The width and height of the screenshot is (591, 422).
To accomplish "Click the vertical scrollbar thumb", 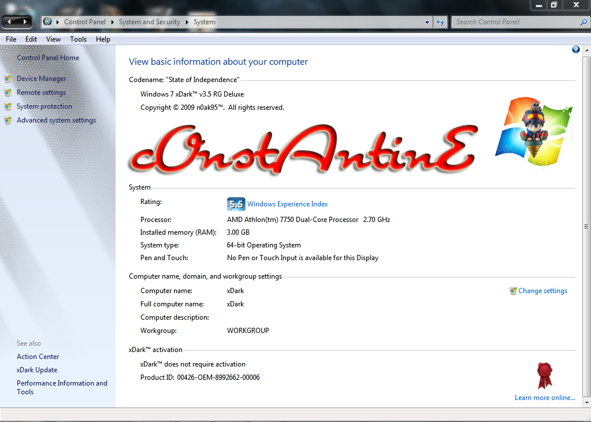I will [586, 226].
